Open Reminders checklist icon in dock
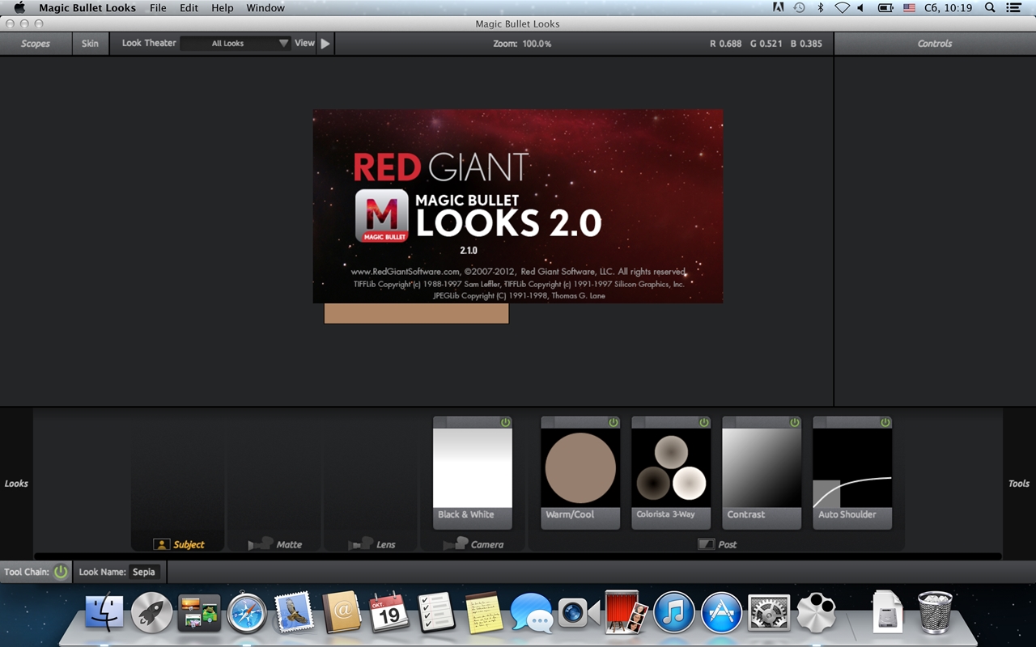 [436, 613]
